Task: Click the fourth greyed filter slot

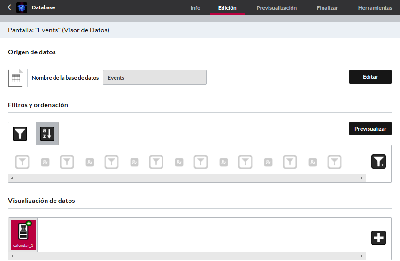Action: tap(156, 162)
